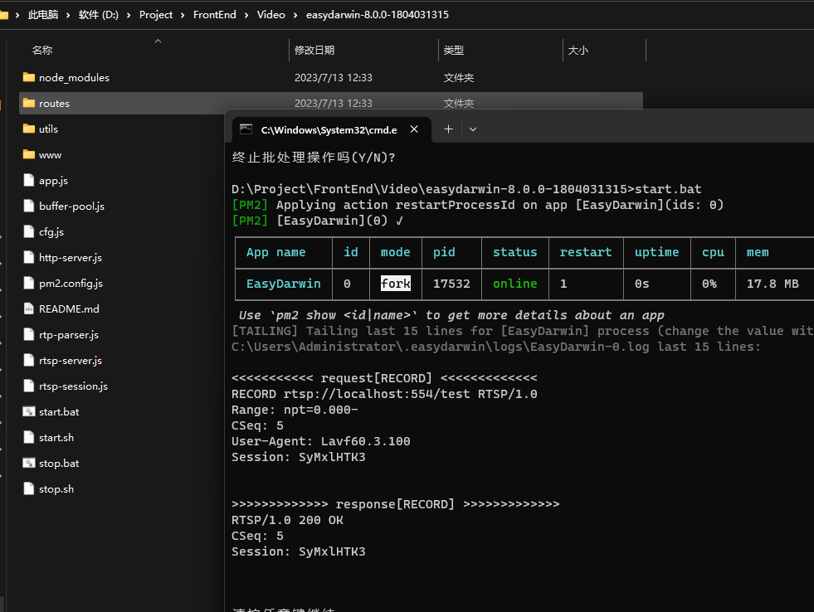
Task: Select the routes folder icon
Action: tap(29, 103)
